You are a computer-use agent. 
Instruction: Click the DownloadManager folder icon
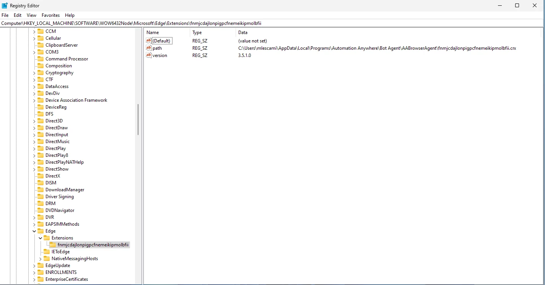[41, 190]
